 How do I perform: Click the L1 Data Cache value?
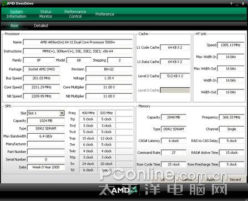[175, 62]
